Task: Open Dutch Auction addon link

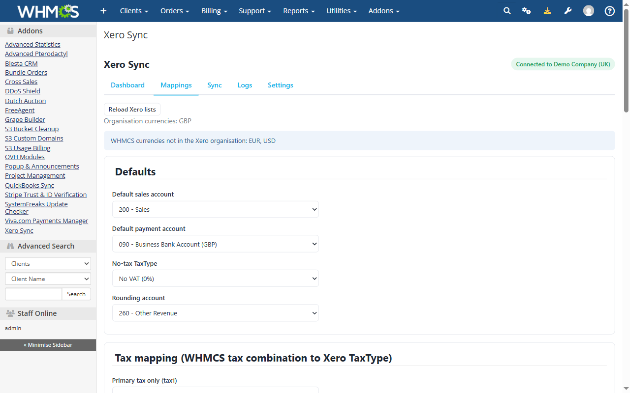Action: tap(26, 101)
